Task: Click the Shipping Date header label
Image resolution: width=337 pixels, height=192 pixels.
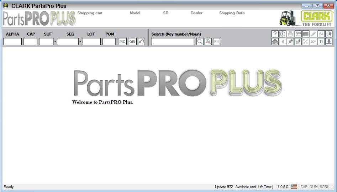Action: 232,13
